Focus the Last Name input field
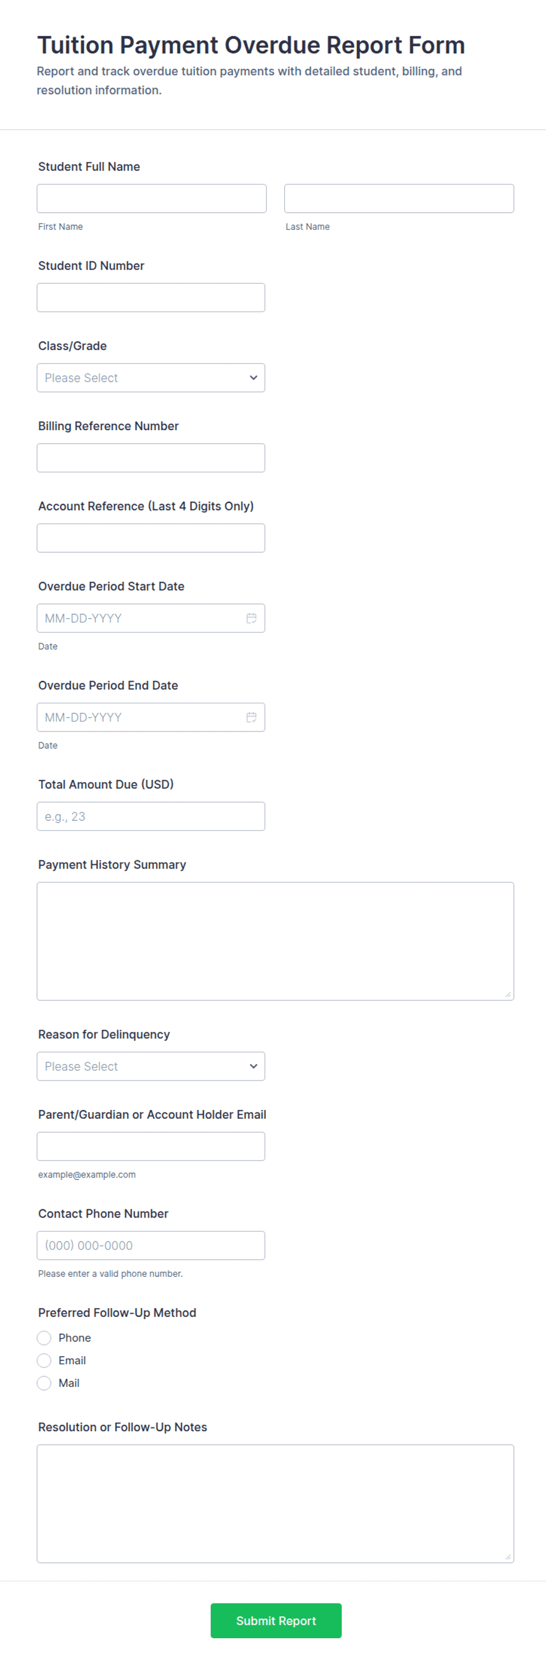 coord(399,199)
